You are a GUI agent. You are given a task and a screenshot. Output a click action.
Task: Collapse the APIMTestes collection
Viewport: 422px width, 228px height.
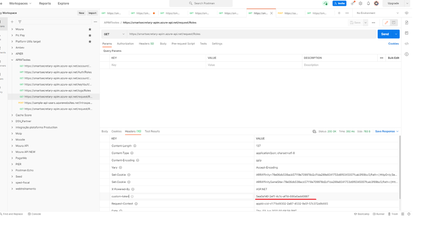coord(12,60)
